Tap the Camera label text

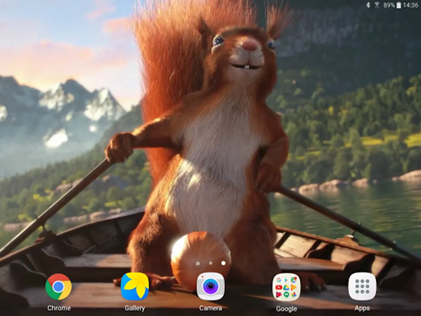(x=210, y=308)
